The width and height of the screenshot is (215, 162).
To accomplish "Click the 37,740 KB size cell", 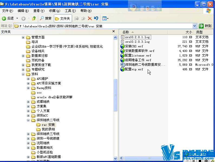I will [x=185, y=46].
